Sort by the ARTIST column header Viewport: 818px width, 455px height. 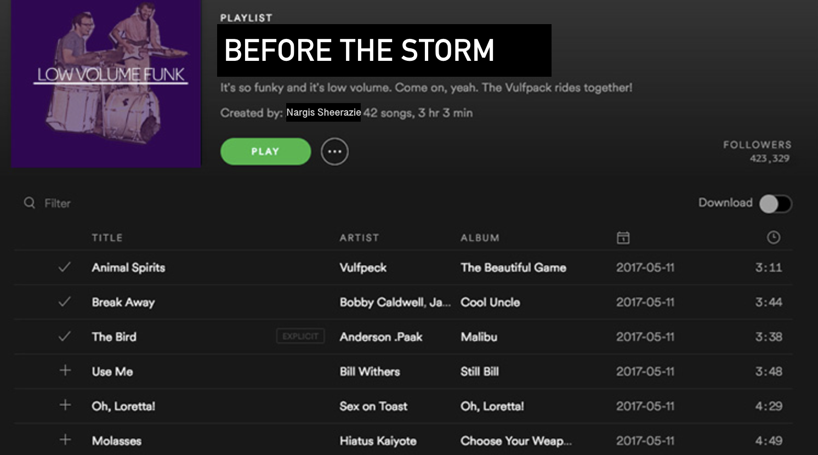359,238
